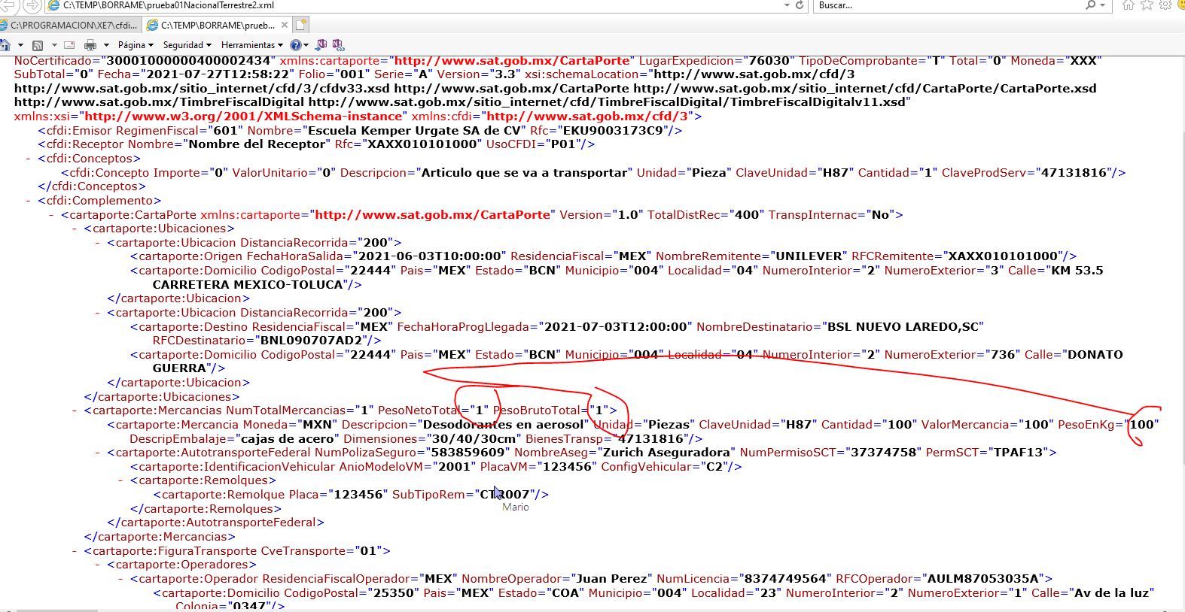Collapse the cfdi:Conceptos node
The width and height of the screenshot is (1185, 612).
(x=29, y=159)
